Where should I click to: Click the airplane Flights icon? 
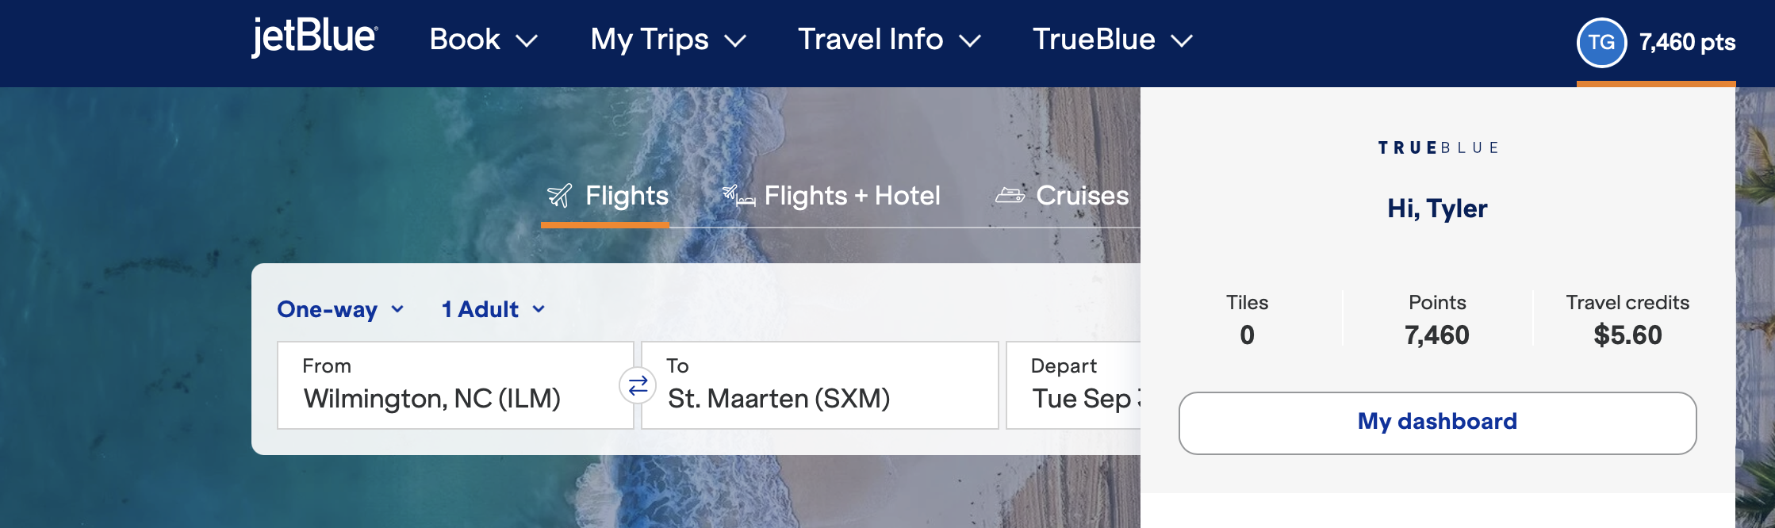click(559, 196)
